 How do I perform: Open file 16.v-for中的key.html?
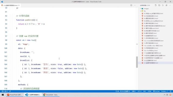coord(151,51)
